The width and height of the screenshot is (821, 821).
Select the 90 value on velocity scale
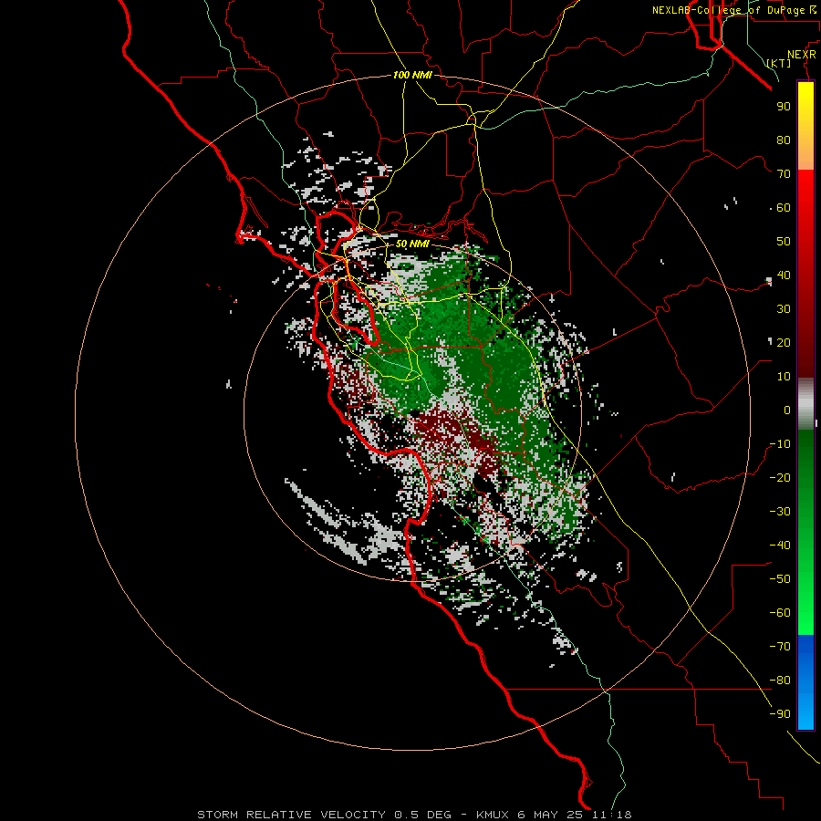click(784, 107)
